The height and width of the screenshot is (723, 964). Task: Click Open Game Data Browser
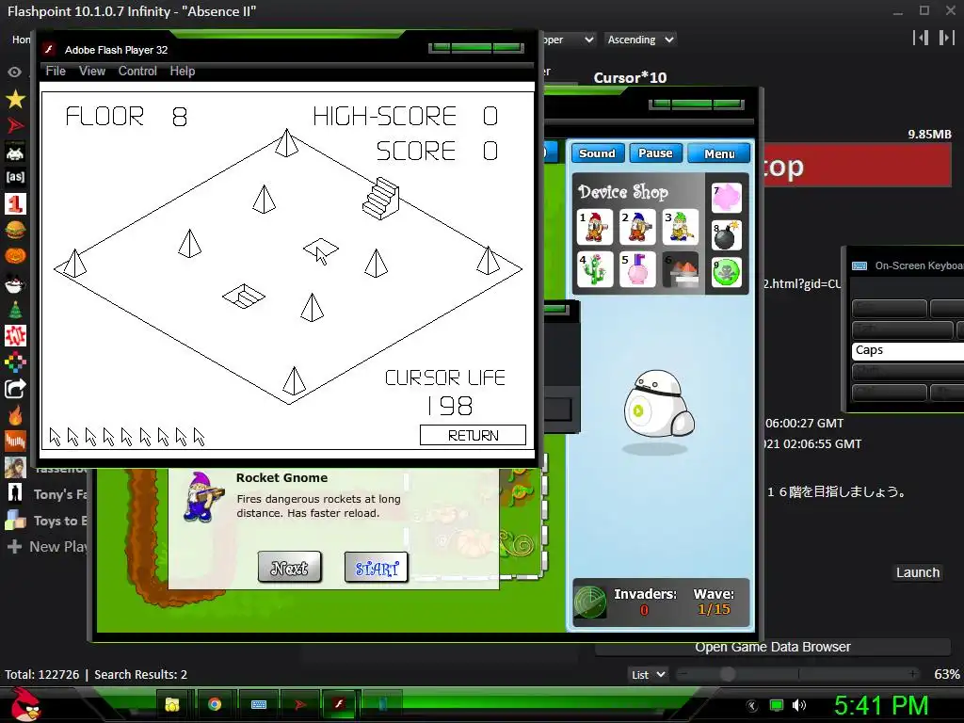tap(773, 647)
